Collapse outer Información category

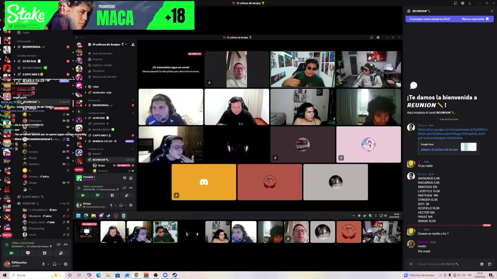pos(25,41)
